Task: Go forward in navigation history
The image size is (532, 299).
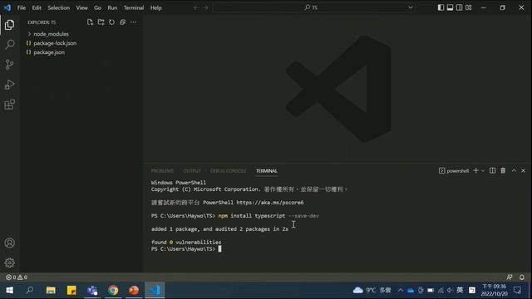Action: tap(205, 7)
